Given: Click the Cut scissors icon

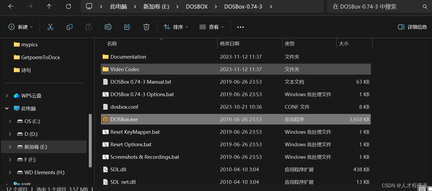Looking at the screenshot, I should click(x=50, y=27).
